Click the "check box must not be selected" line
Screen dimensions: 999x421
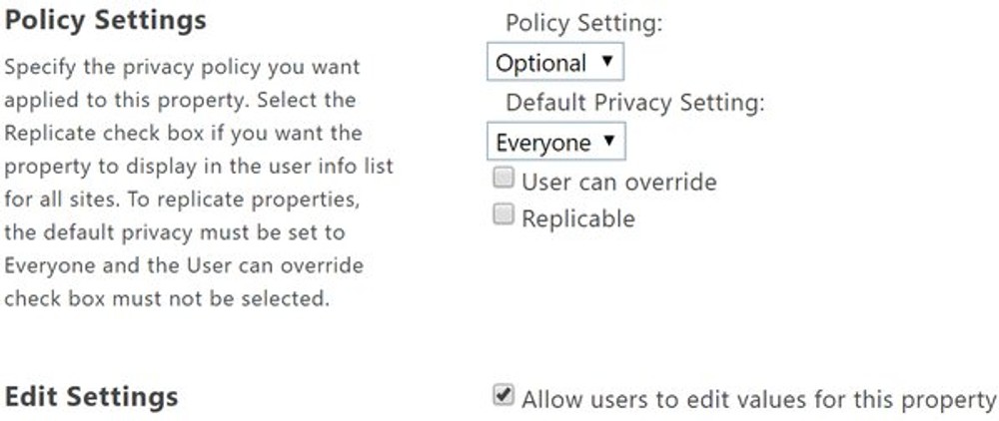[167, 298]
